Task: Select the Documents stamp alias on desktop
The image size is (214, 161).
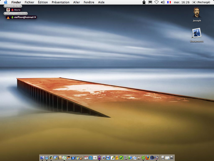Action: pyautogui.click(x=197, y=35)
